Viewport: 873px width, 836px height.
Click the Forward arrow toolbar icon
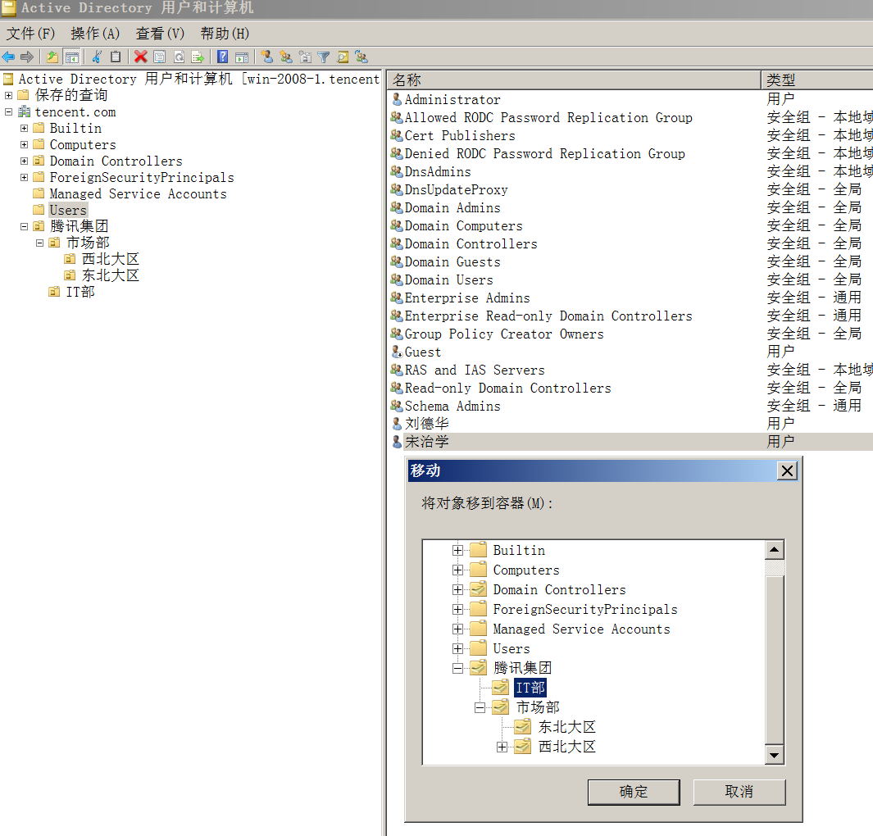tap(27, 57)
